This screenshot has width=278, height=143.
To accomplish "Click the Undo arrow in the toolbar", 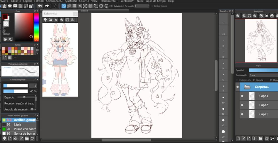I will (40, 6).
